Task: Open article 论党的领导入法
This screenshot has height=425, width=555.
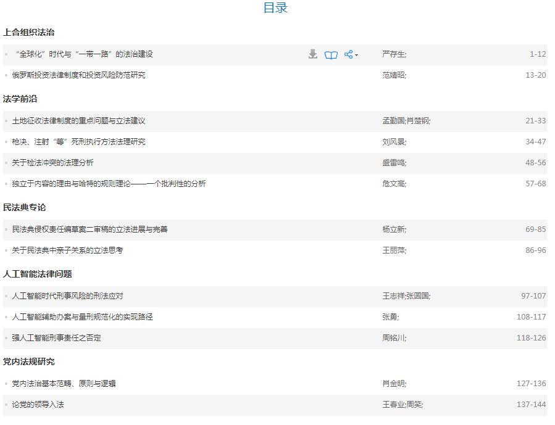Action: coord(38,405)
